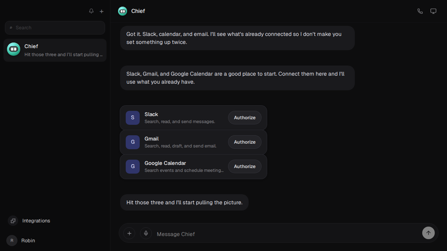Authorize the Gmail integration
This screenshot has width=447, height=251.
click(x=245, y=142)
